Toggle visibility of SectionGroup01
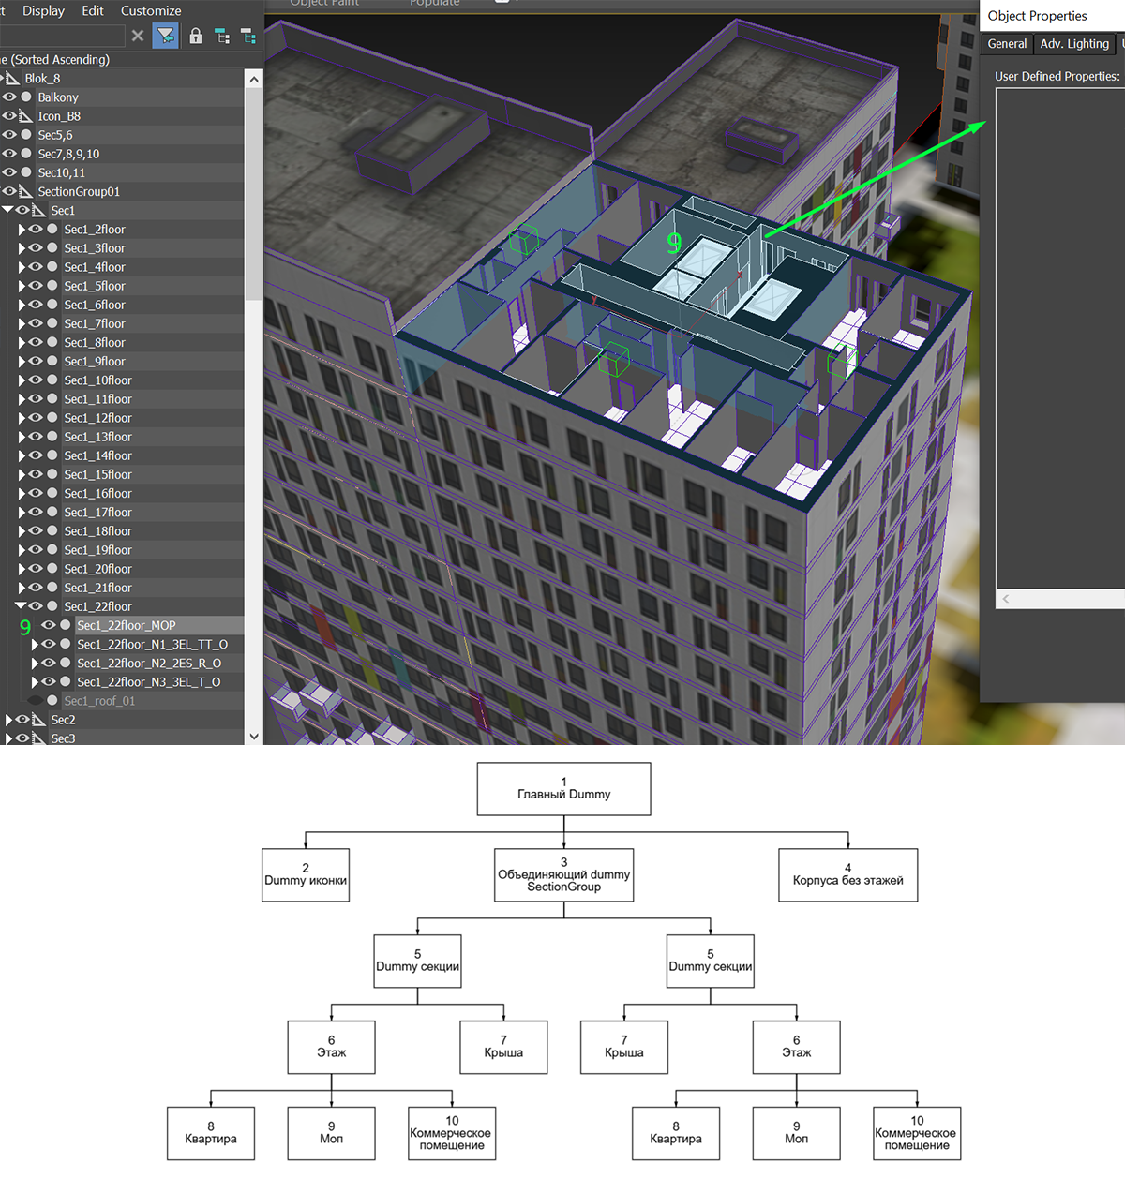Viewport: 1125px width, 1178px height. tap(9, 191)
